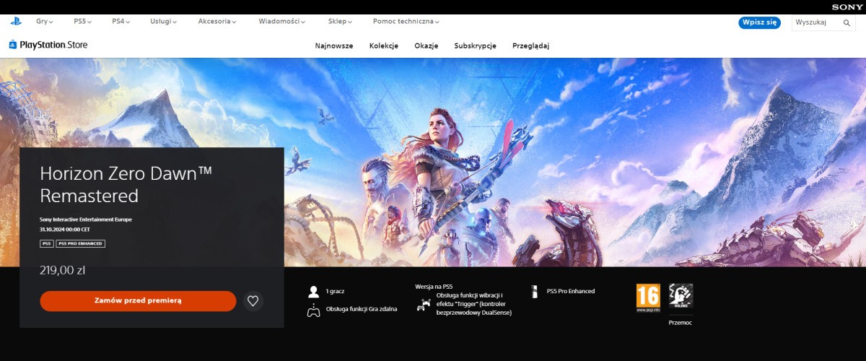Expand the PS4 dropdown menu

click(x=121, y=22)
